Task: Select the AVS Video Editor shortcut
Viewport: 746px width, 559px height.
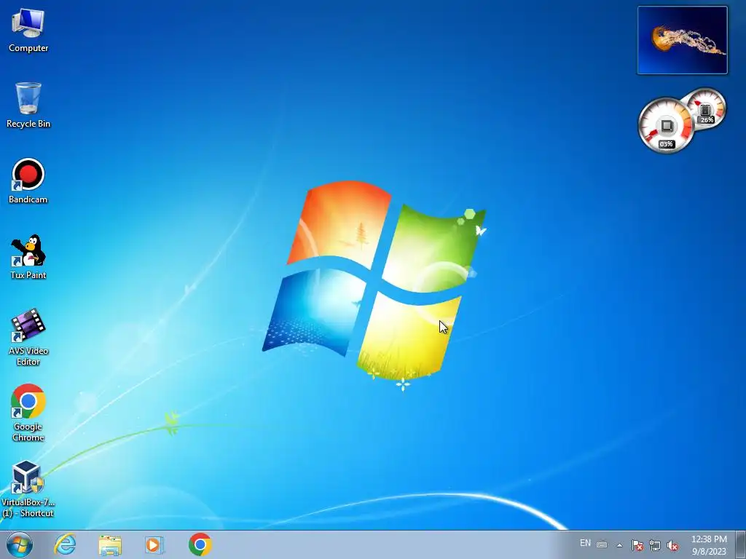Action: [28, 338]
